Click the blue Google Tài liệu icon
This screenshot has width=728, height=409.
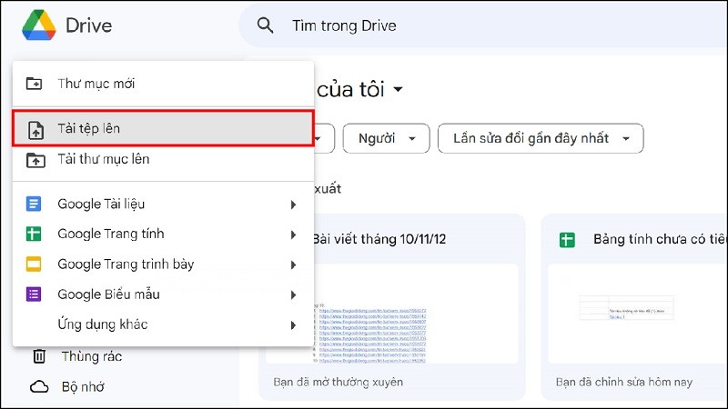34,204
